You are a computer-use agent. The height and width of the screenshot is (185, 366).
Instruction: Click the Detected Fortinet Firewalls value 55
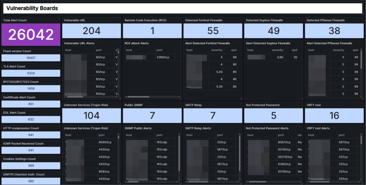[213, 31]
